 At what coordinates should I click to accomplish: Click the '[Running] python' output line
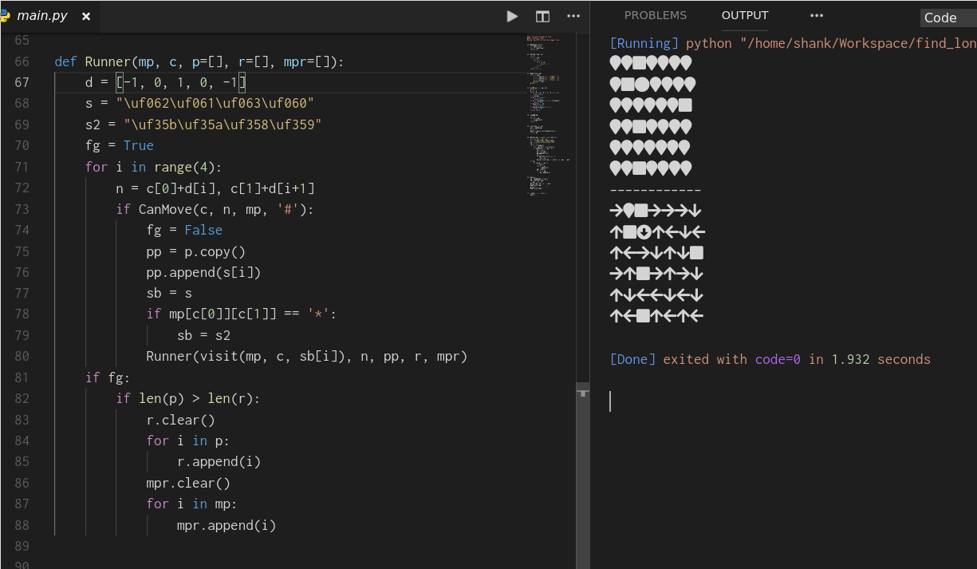(x=793, y=43)
